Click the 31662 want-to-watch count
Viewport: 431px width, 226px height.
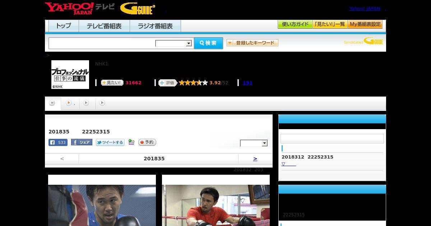pyautogui.click(x=133, y=83)
